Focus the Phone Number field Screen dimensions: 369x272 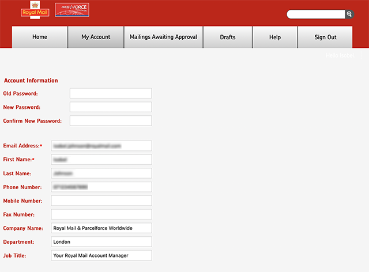click(101, 187)
